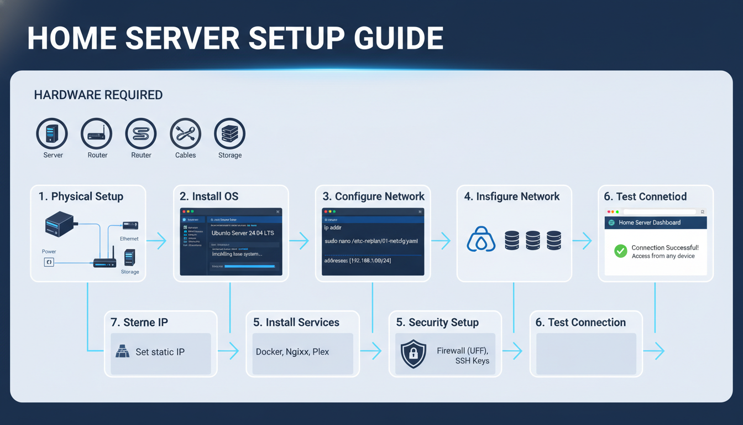Click the coiled icon labeled Reuter
Viewport: 743px width, 425px height.
(141, 134)
